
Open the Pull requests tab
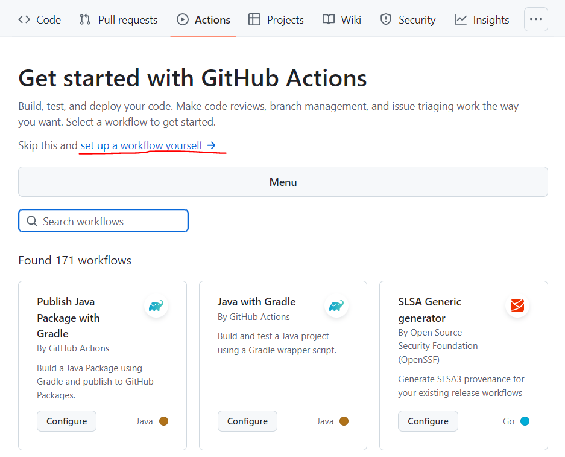[119, 19]
